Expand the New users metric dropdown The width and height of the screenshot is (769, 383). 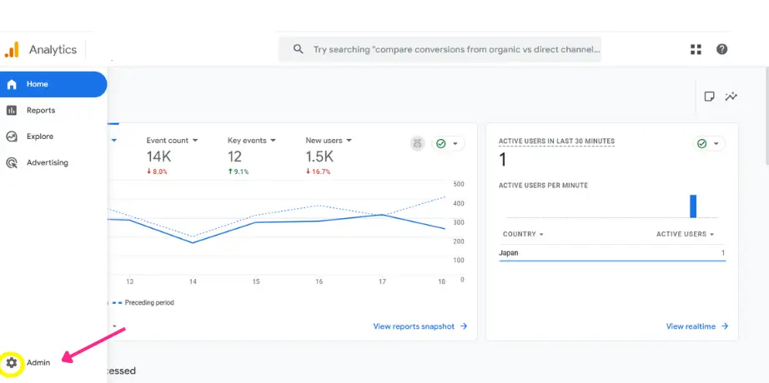(329, 141)
